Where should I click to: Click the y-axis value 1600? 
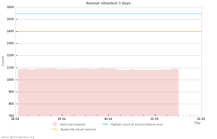[x=10, y=7]
